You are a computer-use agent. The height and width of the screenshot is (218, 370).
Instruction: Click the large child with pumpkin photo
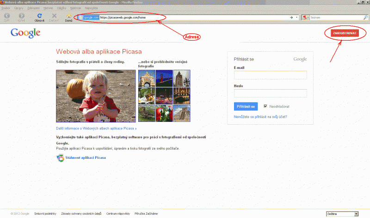(96, 96)
